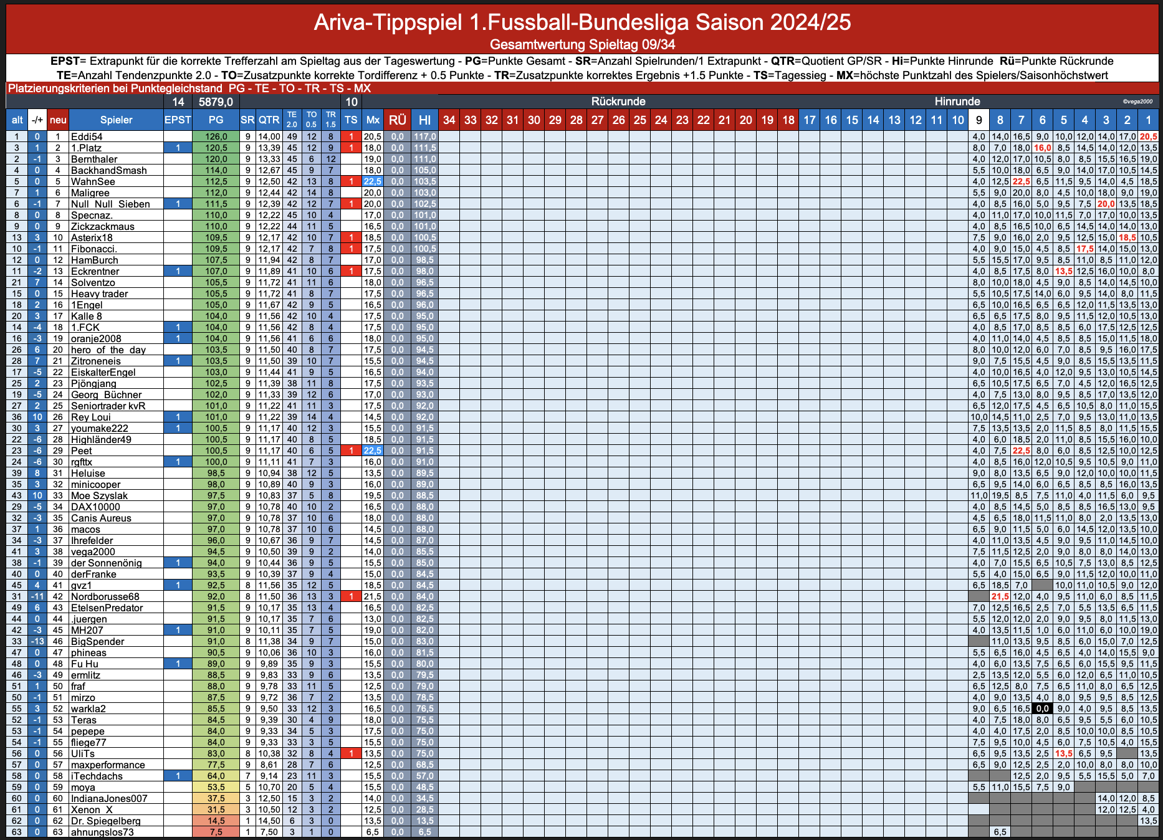Screen dimensions: 1163x840
Task: Select the total points cell 5879,0
Action: tap(216, 102)
